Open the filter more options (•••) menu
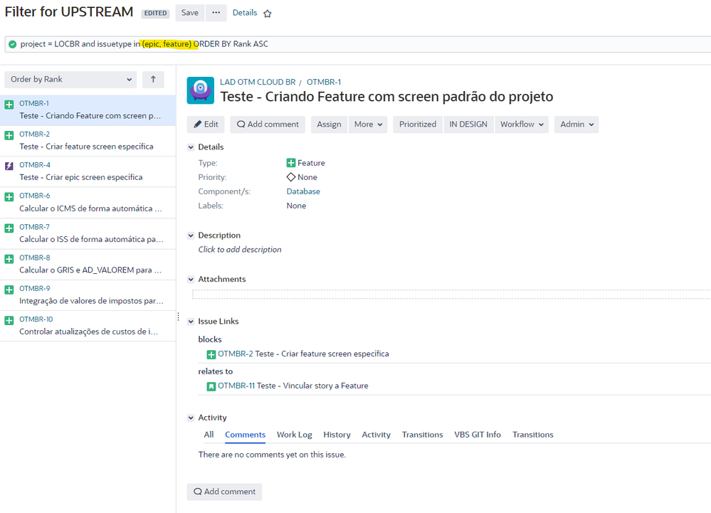Screen dimensions: 711x513 216,13
